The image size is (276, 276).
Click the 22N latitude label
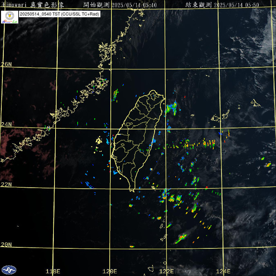[6, 184]
